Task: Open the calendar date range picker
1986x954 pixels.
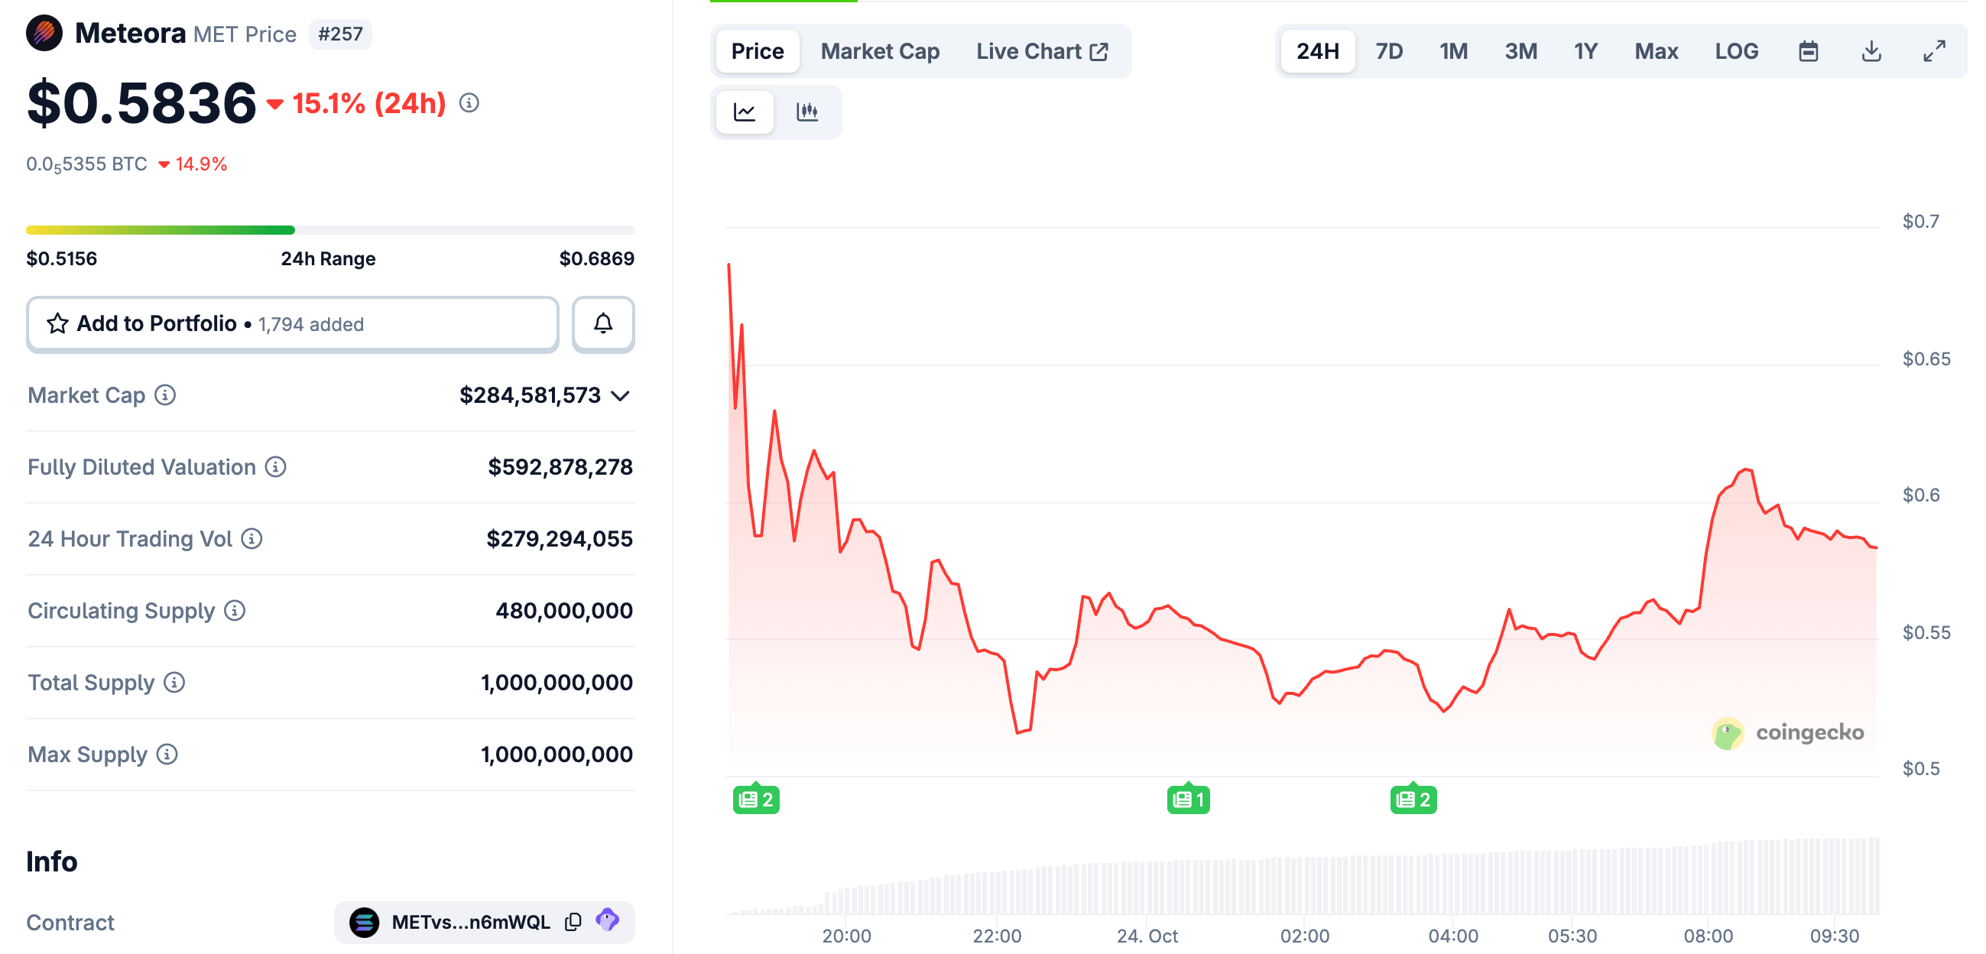Action: tap(1808, 52)
